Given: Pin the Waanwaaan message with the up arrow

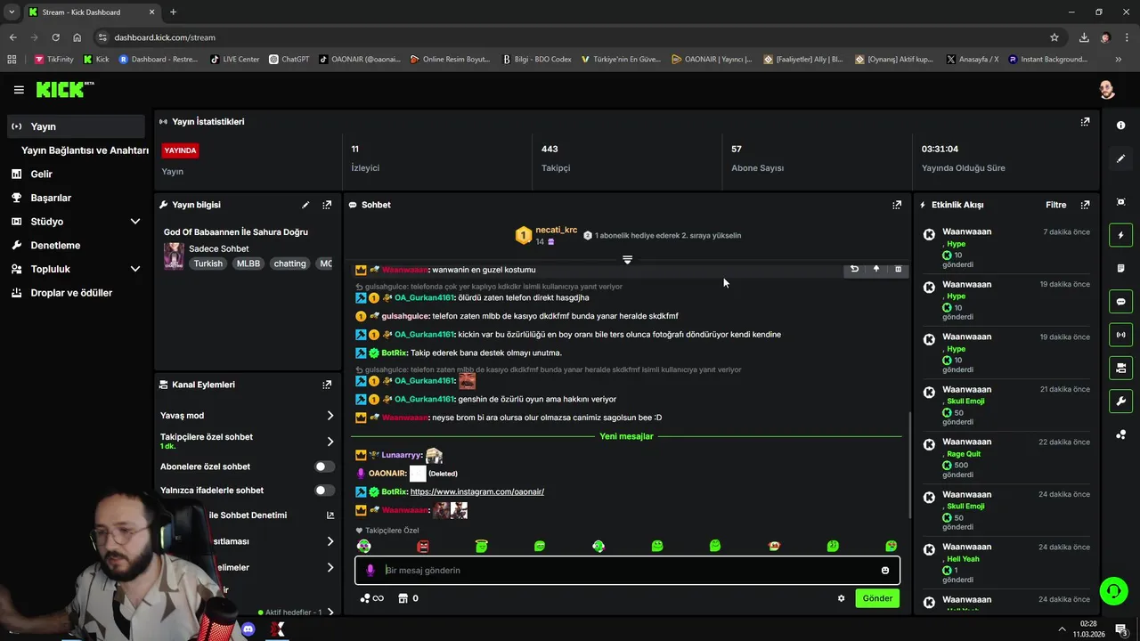Looking at the screenshot, I should [x=875, y=269].
